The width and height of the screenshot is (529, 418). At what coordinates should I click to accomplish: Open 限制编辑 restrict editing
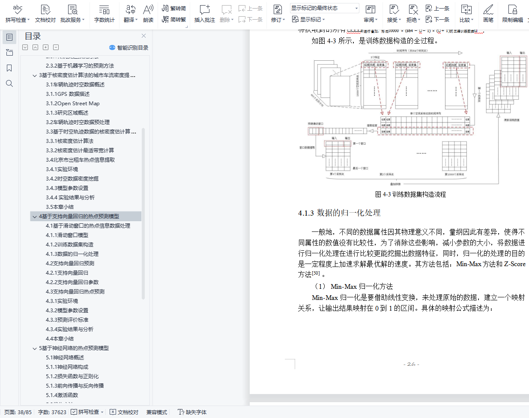[x=513, y=13]
